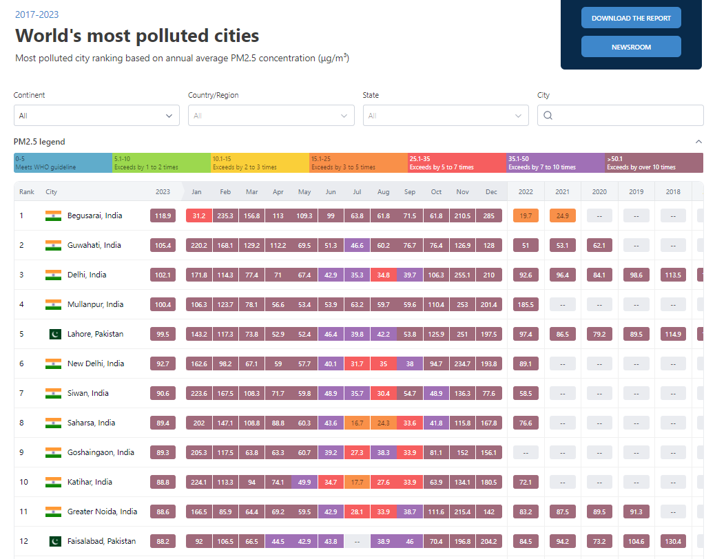Image resolution: width=715 pixels, height=559 pixels.
Task: Click the India flag beside Katihar
Action: [53, 483]
